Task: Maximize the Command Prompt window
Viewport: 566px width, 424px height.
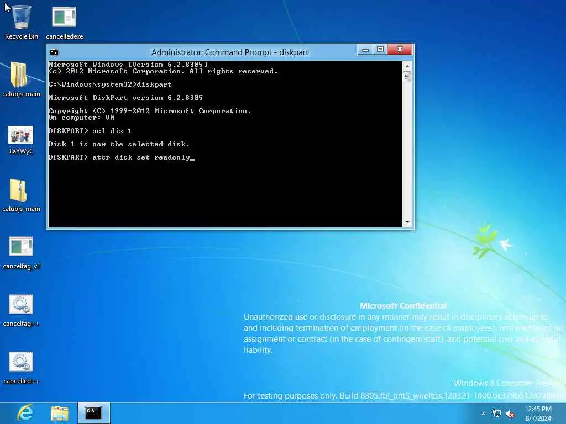Action: (x=380, y=49)
